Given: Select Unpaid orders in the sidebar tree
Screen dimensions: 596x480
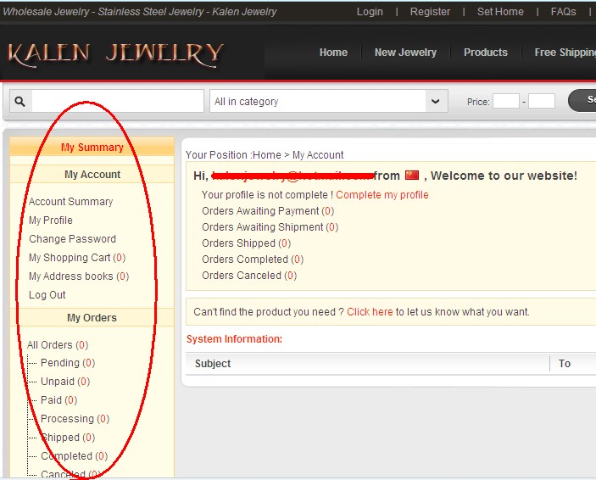Looking at the screenshot, I should (x=65, y=382).
